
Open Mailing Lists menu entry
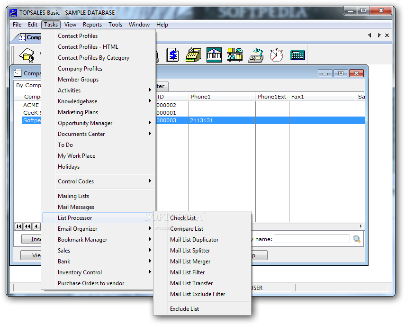click(99, 196)
